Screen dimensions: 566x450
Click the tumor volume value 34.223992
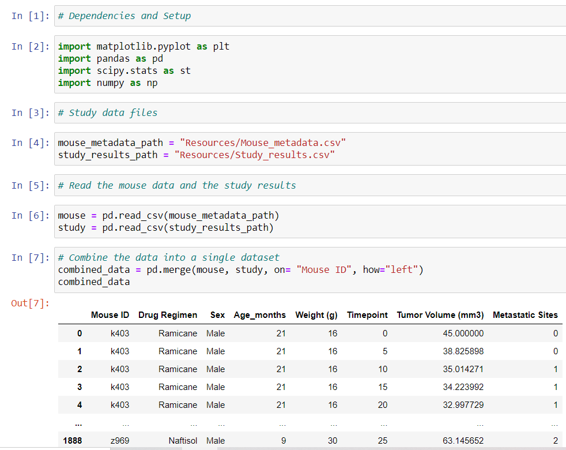click(x=463, y=387)
